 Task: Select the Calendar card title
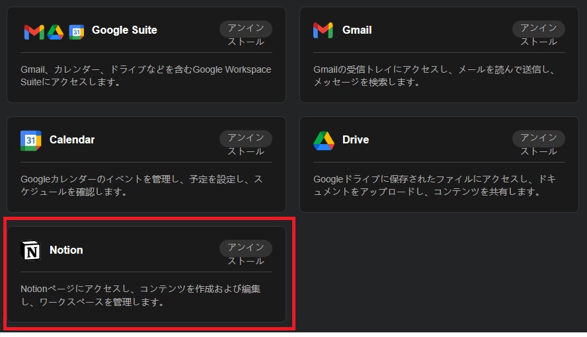pos(72,139)
